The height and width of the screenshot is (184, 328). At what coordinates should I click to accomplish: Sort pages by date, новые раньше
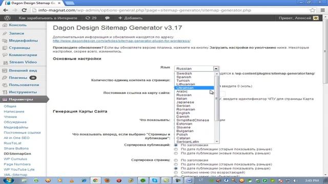[x=176, y=168]
